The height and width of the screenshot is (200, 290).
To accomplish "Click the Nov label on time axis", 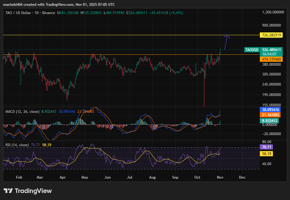I will [220, 177].
